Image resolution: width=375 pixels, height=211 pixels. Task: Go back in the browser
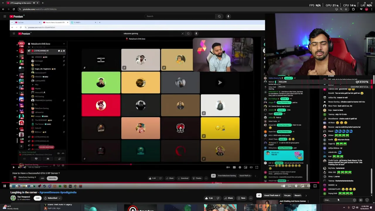pos(3,9)
